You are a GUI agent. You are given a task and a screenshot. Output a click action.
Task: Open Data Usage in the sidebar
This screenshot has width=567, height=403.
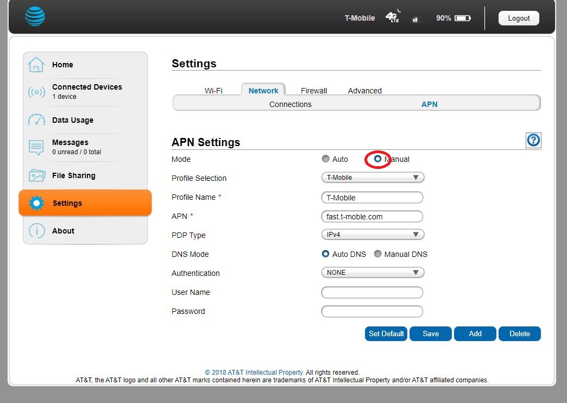pyautogui.click(x=85, y=119)
